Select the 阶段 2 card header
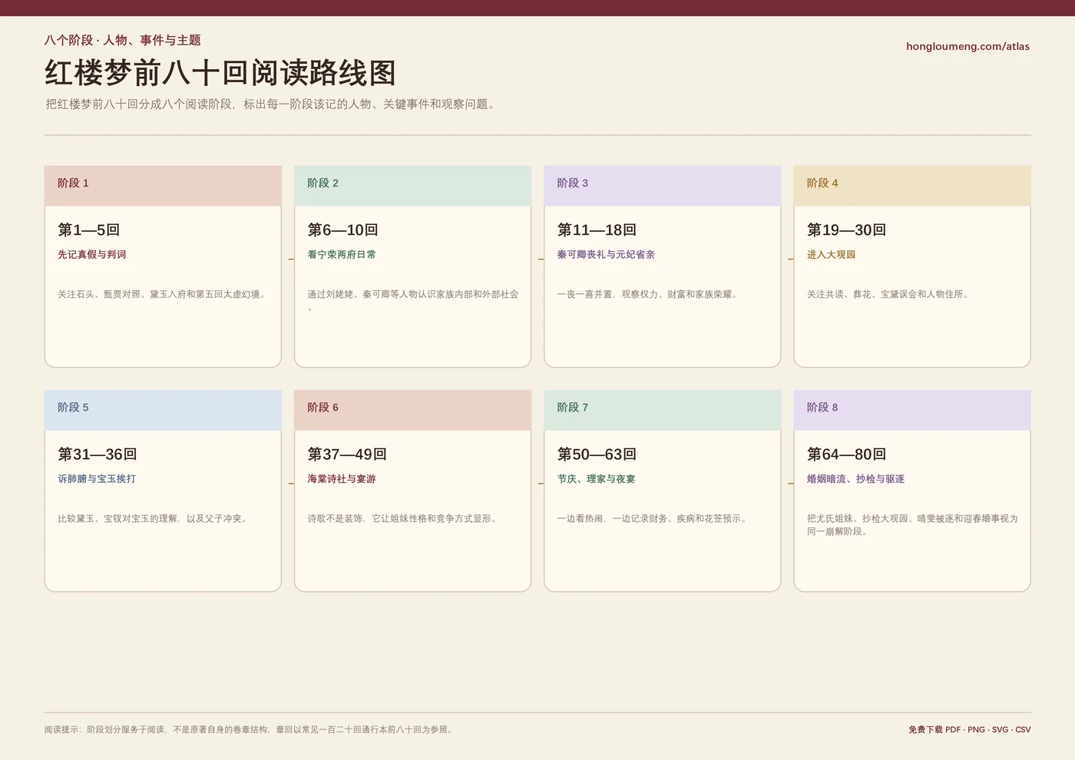The height and width of the screenshot is (760, 1075). (x=412, y=185)
